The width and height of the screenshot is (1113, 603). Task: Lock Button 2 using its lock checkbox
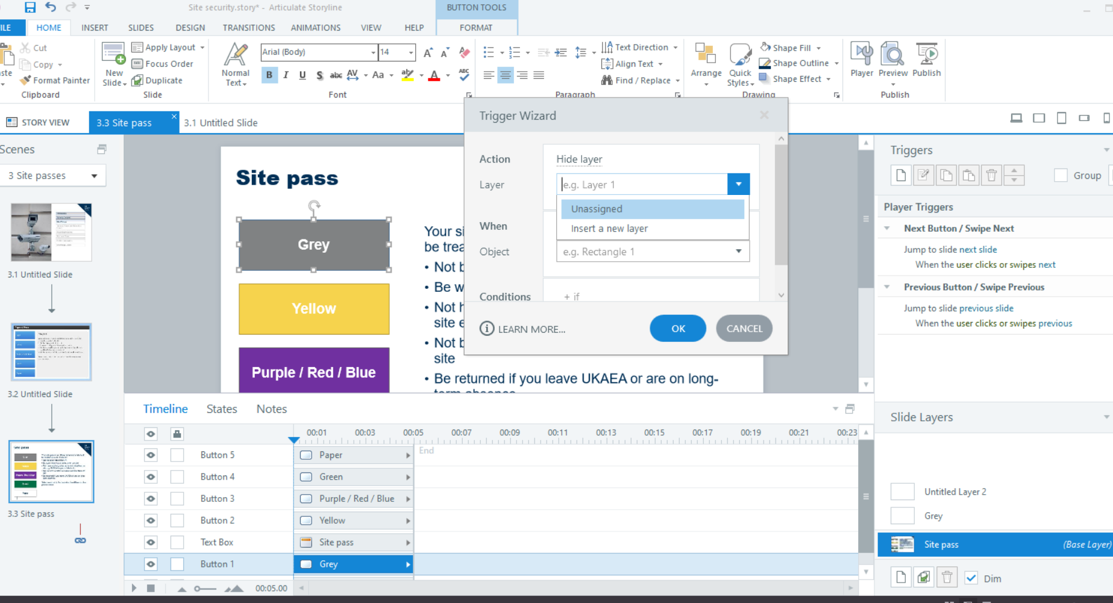pos(177,520)
